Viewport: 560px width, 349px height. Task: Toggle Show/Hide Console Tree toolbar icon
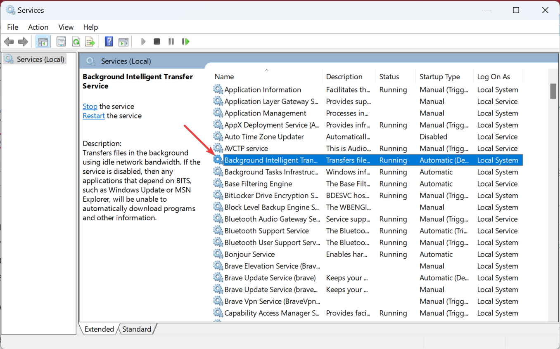click(x=43, y=42)
